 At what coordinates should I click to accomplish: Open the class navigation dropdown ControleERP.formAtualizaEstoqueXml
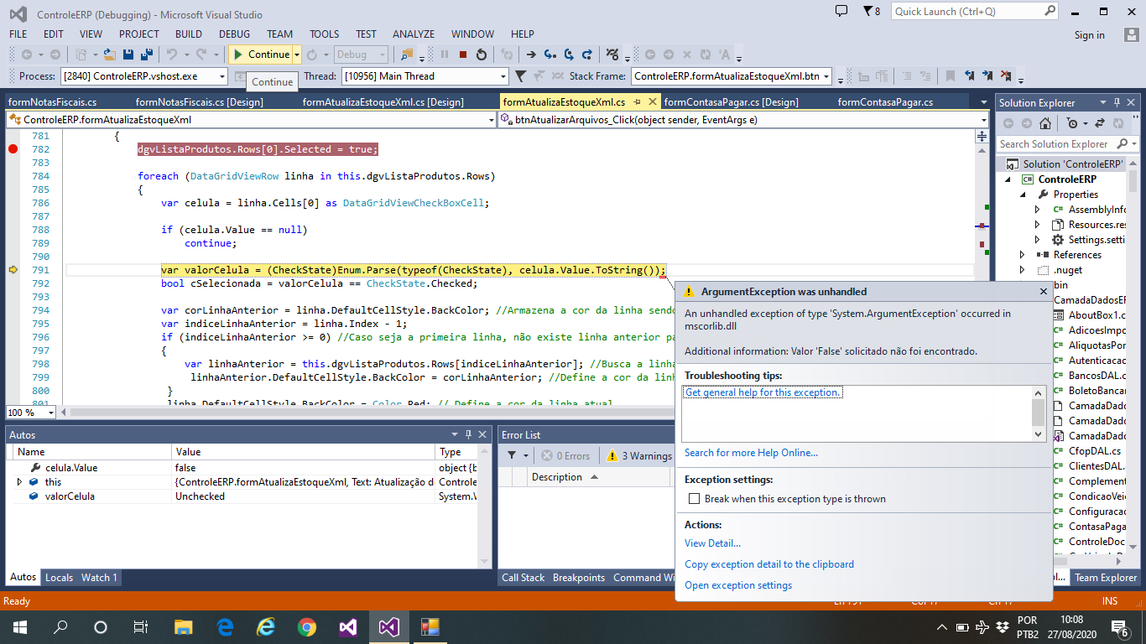click(250, 120)
